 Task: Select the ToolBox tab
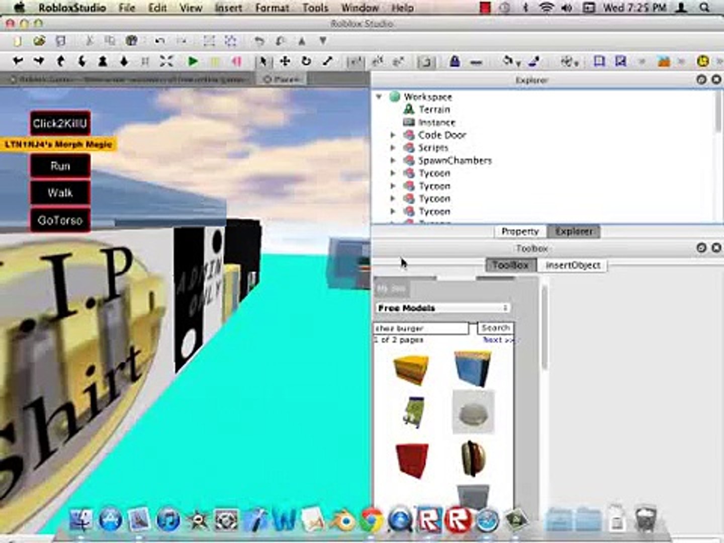click(510, 265)
